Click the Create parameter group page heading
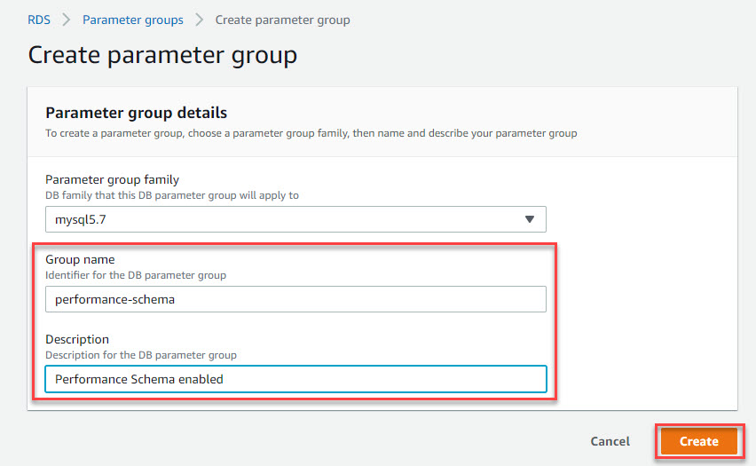Screen dimensions: 756x466 162,55
